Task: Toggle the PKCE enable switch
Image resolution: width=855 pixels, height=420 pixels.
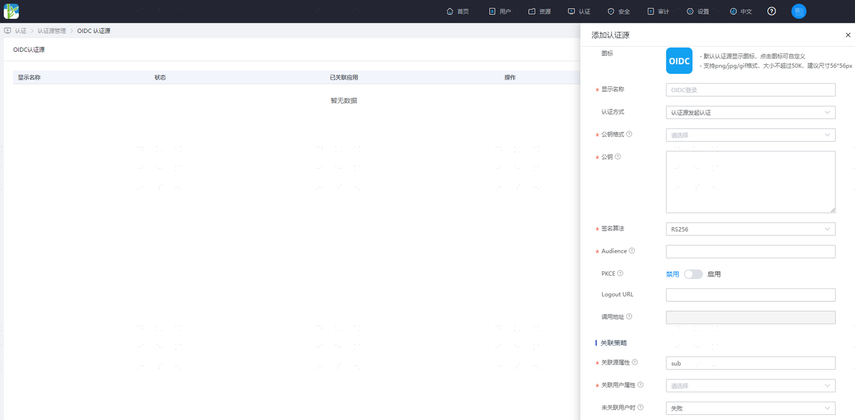Action: pyautogui.click(x=693, y=274)
